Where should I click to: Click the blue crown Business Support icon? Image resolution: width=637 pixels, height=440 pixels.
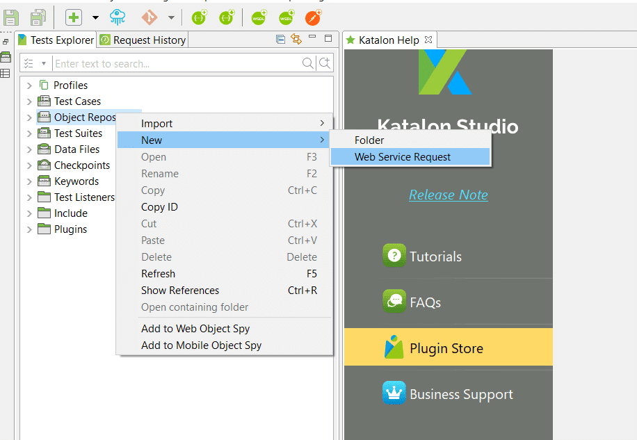point(394,393)
